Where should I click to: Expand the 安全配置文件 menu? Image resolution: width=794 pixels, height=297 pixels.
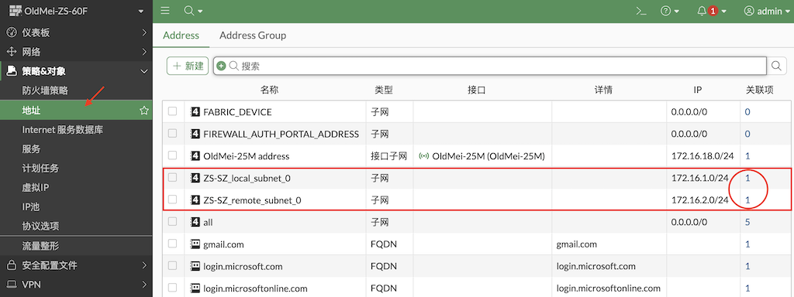pyautogui.click(x=76, y=265)
